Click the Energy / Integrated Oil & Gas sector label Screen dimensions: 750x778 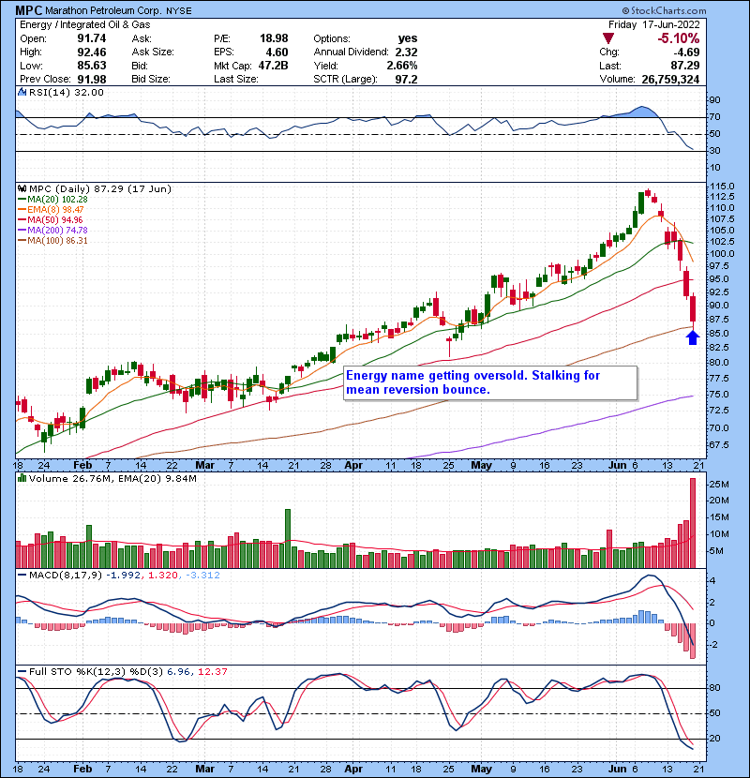click(85, 24)
